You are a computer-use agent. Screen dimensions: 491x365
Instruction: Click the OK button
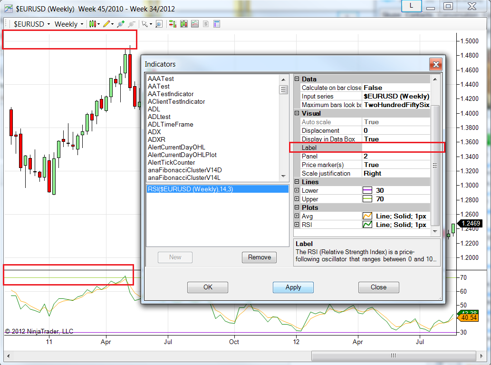(208, 287)
